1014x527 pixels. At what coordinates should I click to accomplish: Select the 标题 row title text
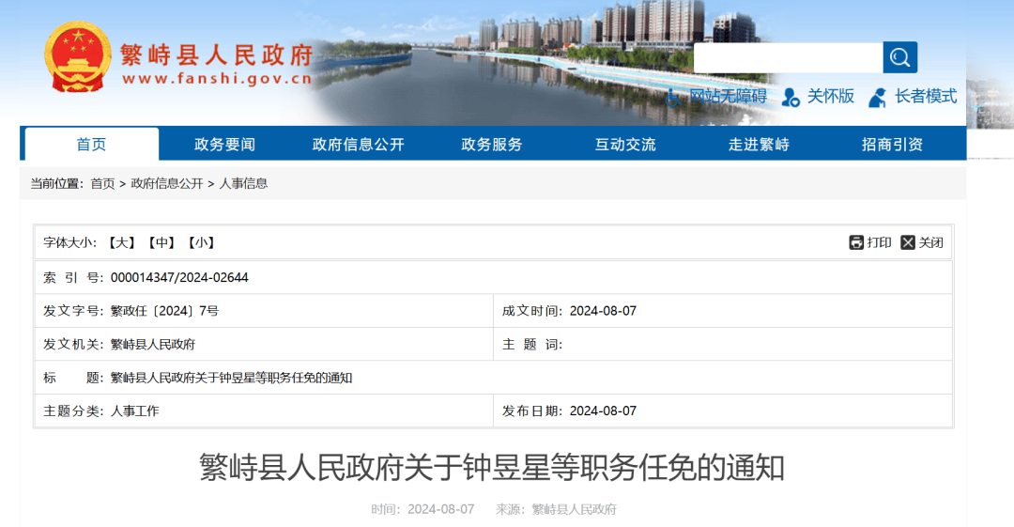(x=231, y=378)
